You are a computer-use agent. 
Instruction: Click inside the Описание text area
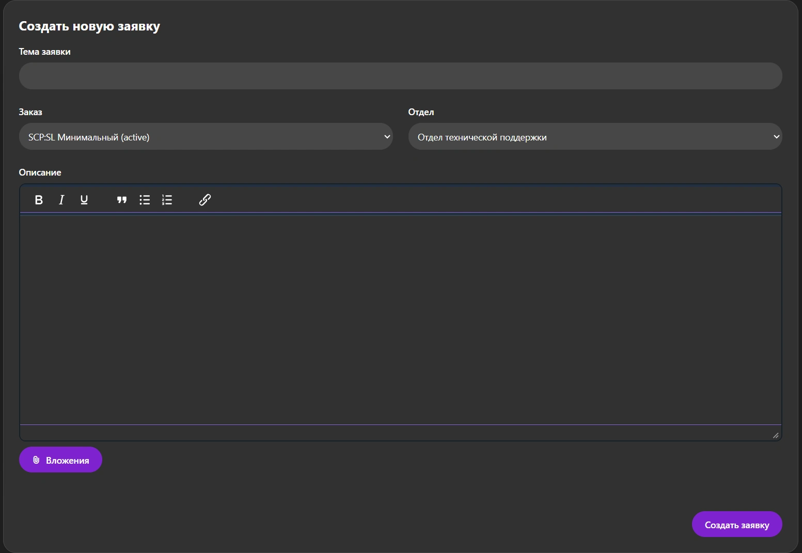401,320
